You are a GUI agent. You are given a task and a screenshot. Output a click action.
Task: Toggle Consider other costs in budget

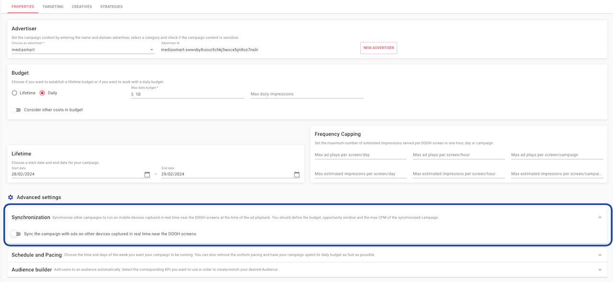pos(17,110)
